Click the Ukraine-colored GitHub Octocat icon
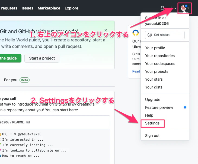Image resolution: width=198 pixels, height=164 pixels. coord(136,33)
